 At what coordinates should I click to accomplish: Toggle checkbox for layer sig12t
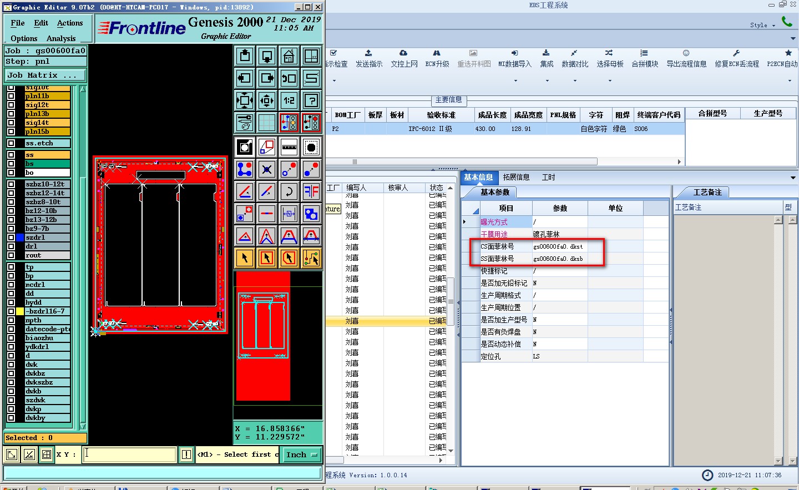[x=11, y=105]
